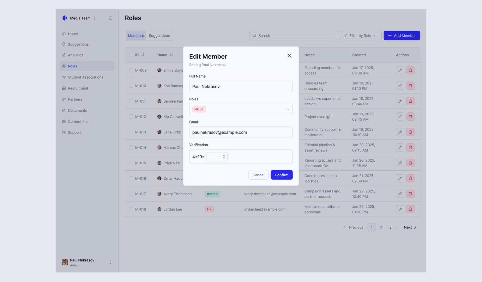Delete the M-012 row
Image resolution: width=482 pixels, height=282 pixels.
tap(410, 117)
